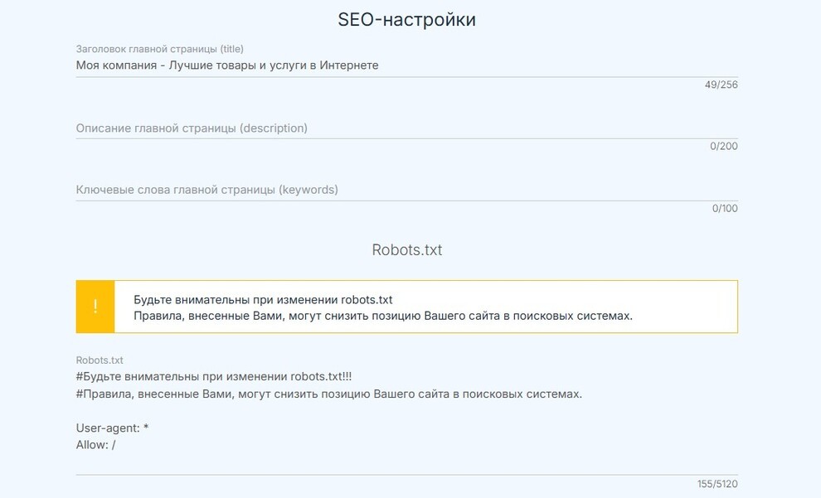Click the yellow exclamation warning icon
This screenshot has height=498, width=821.
click(x=95, y=307)
